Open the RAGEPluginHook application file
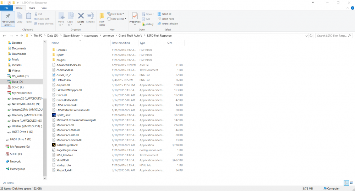 pyautogui.click(x=66, y=145)
